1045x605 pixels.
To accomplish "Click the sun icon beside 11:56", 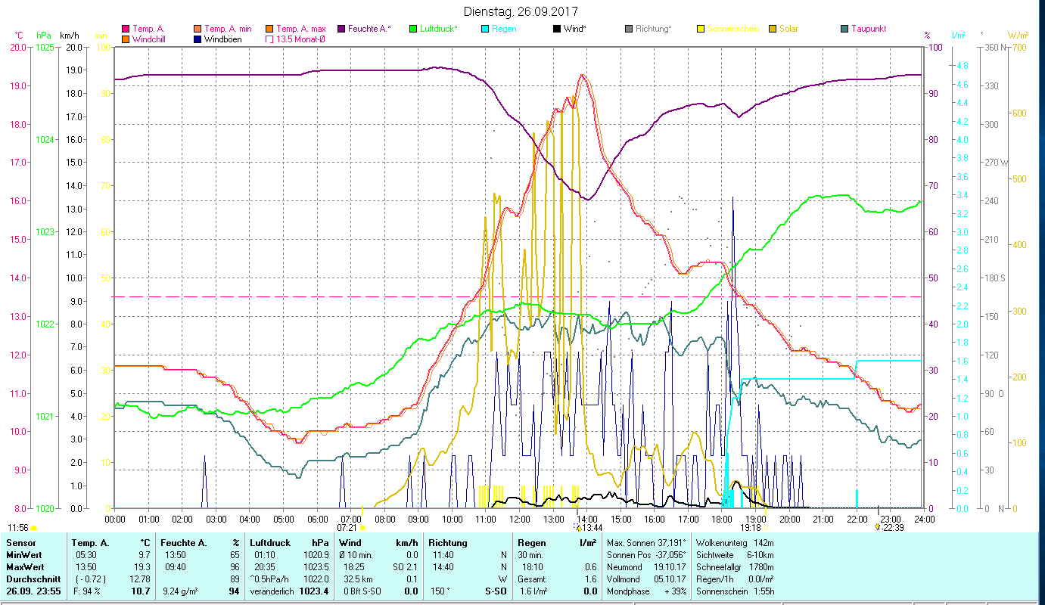I will pyautogui.click(x=34, y=528).
